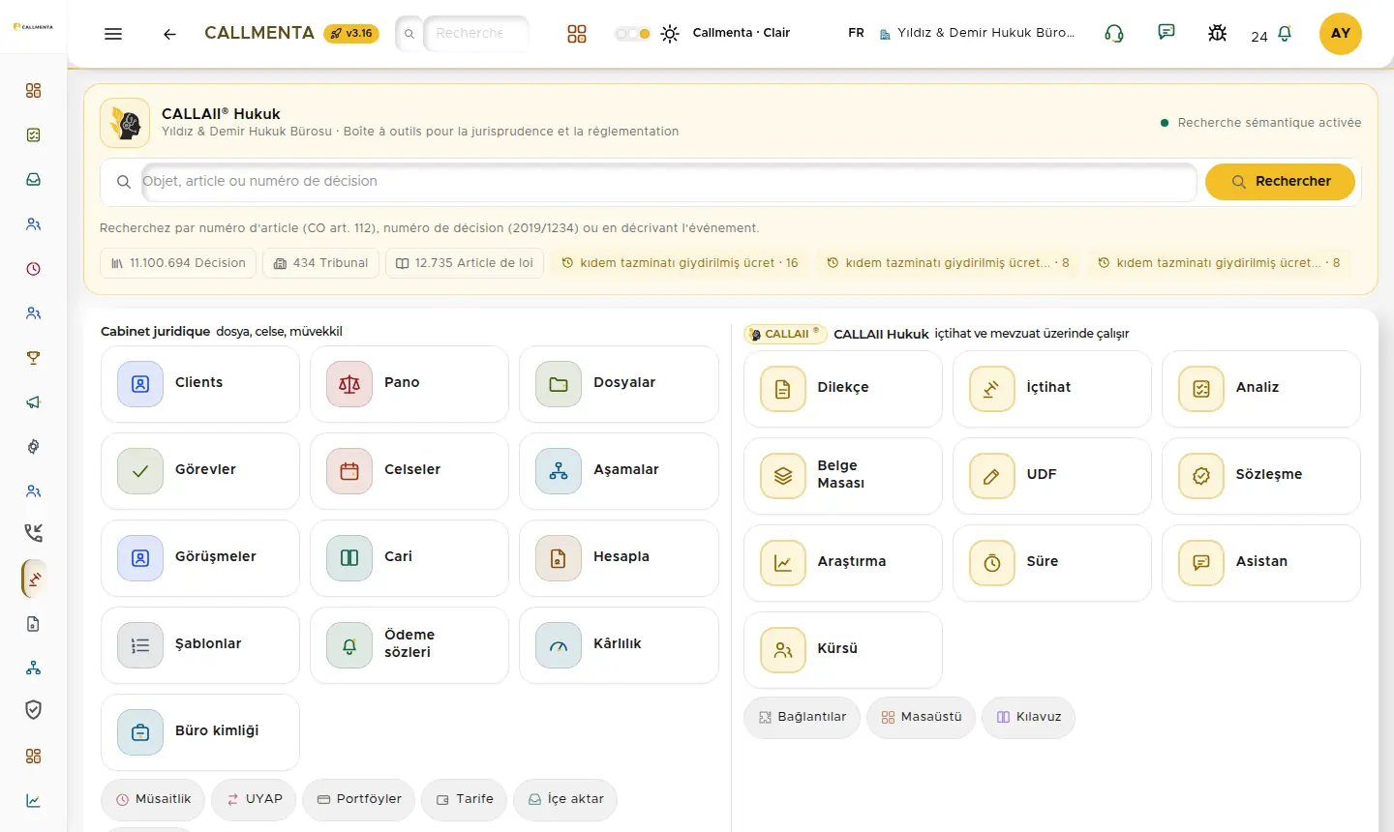This screenshot has height=832, width=1394.
Task: Open the headset support icon
Action: (1114, 33)
